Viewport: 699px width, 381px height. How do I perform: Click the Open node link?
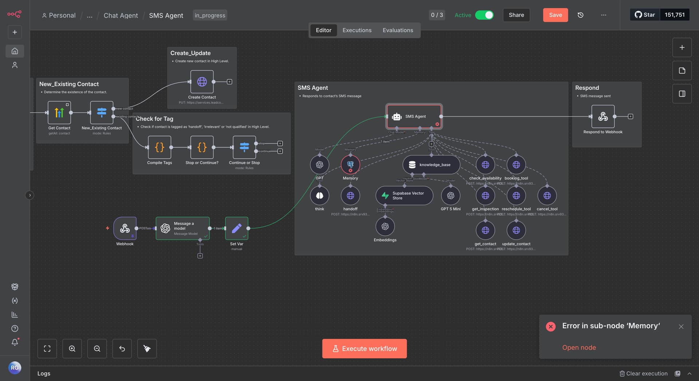[579, 347]
